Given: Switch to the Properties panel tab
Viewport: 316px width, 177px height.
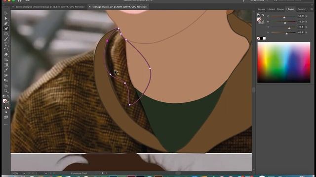Looking at the screenshot, I should pos(280,9).
